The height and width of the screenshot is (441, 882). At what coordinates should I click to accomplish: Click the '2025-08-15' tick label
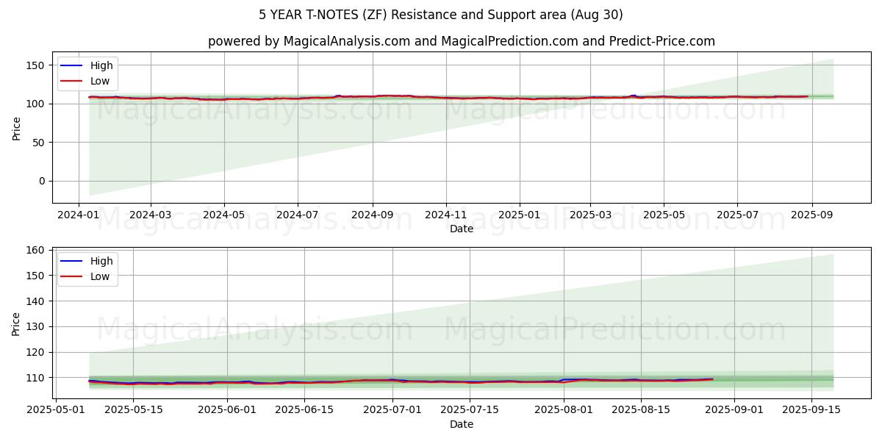point(641,409)
